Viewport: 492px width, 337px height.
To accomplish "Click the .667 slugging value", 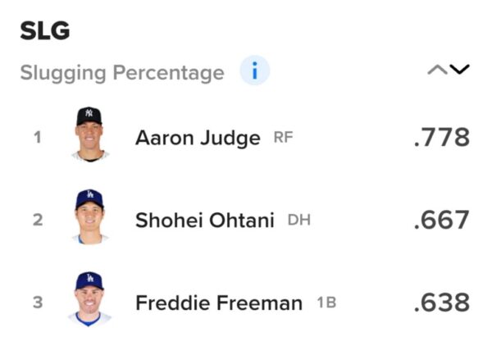I will pos(442,220).
